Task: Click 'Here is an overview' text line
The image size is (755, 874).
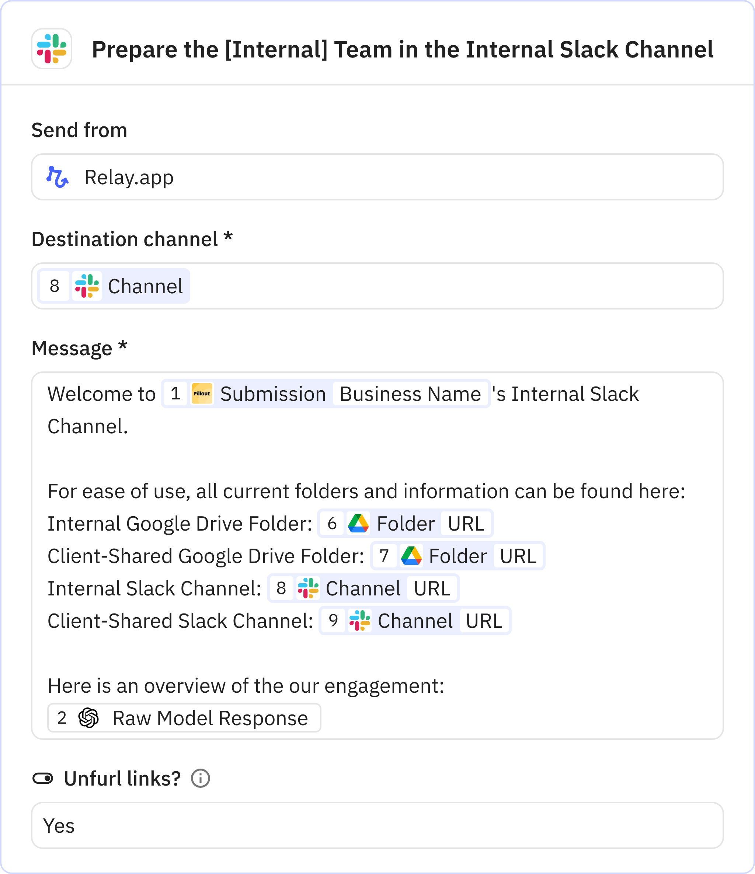Action: (x=246, y=686)
